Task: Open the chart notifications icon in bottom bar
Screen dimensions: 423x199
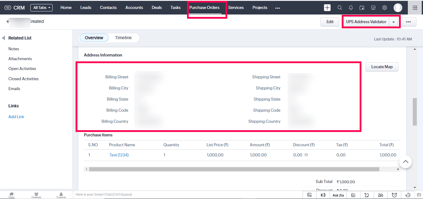Action: point(353,195)
